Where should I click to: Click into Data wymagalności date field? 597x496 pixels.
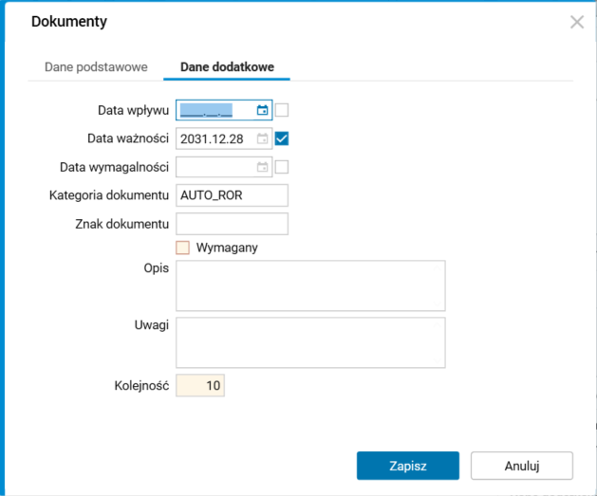coord(215,167)
